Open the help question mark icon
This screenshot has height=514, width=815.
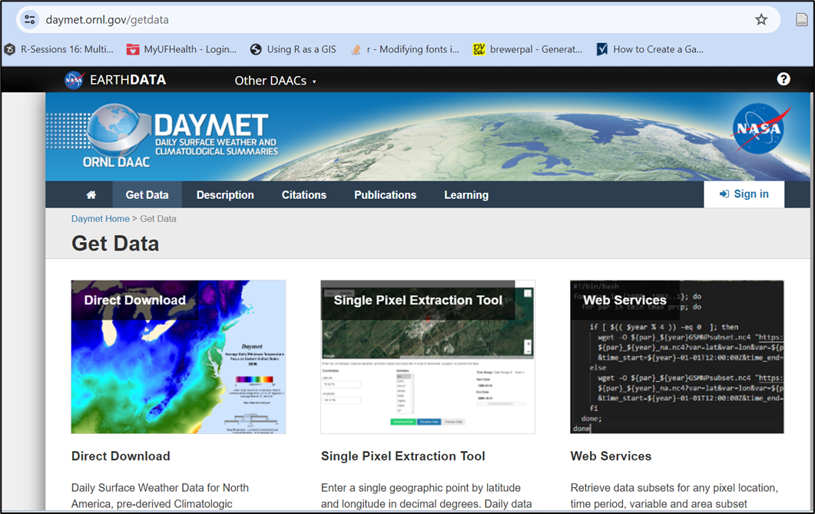coord(784,79)
